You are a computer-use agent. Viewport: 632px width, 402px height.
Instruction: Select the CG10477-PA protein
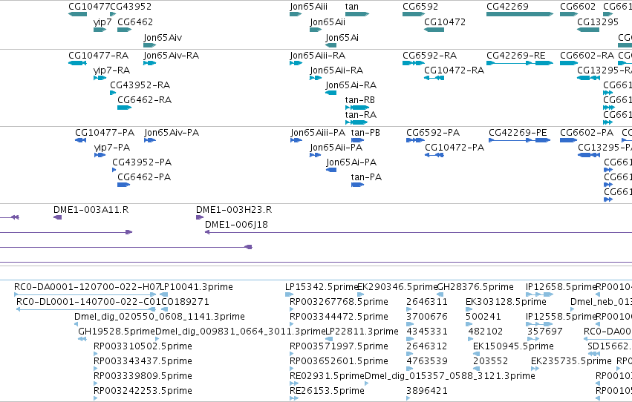81,140
